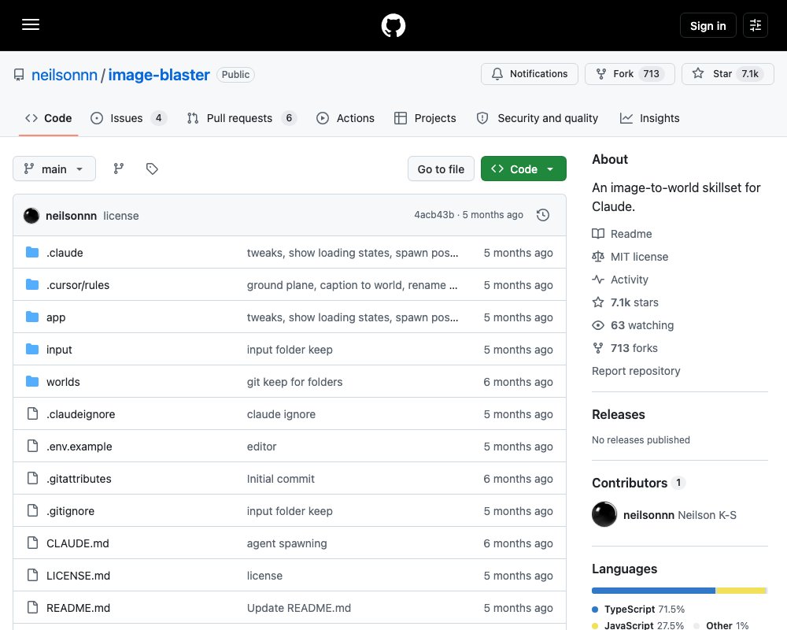
Task: Switch to the Issues tab
Action: (x=128, y=118)
